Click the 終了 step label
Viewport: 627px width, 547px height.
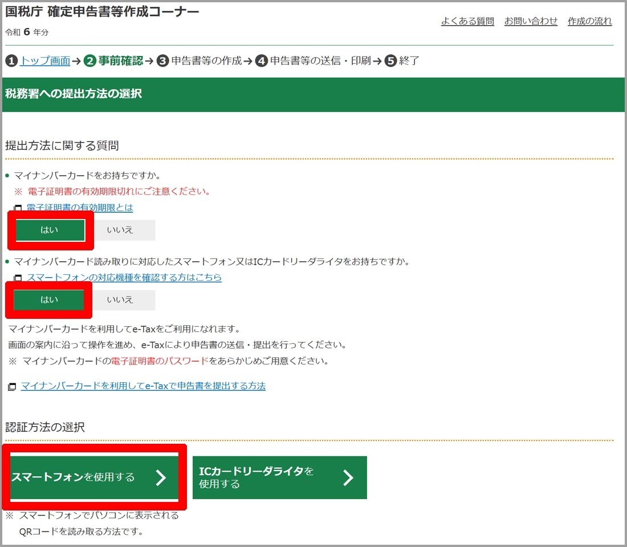(x=409, y=61)
